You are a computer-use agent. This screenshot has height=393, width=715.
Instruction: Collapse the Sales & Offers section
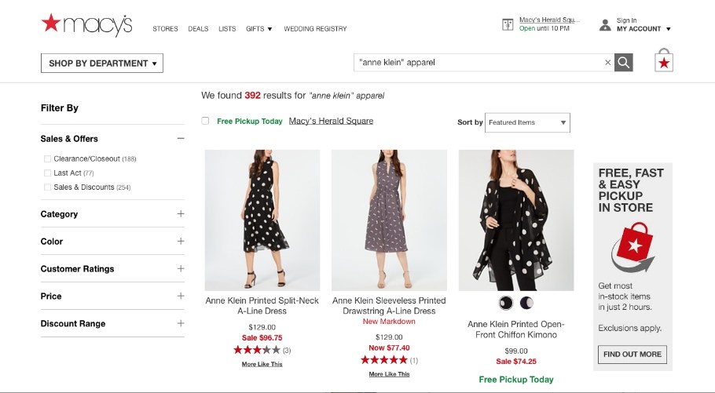pos(181,138)
